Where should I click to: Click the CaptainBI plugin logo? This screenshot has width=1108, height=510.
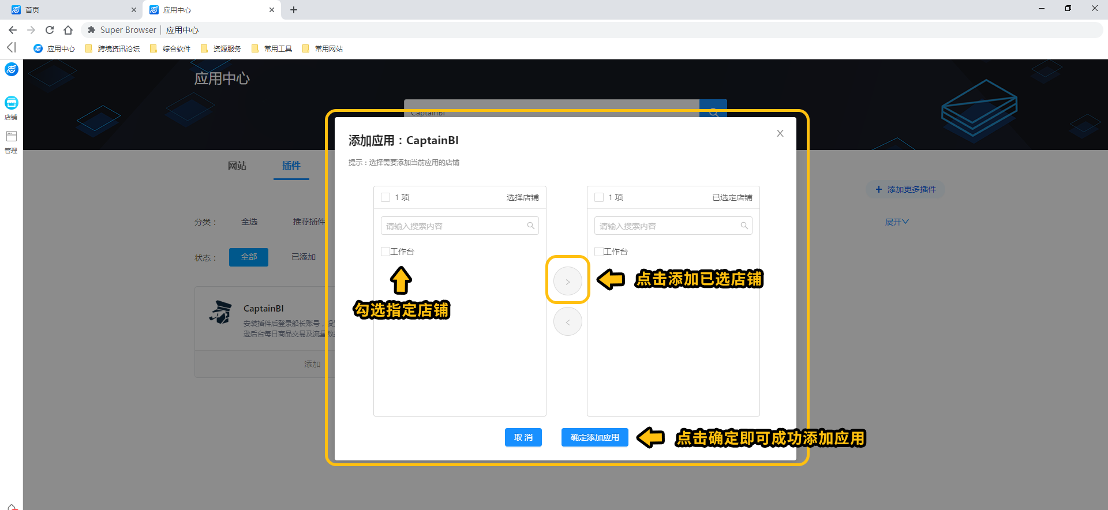[x=220, y=312]
